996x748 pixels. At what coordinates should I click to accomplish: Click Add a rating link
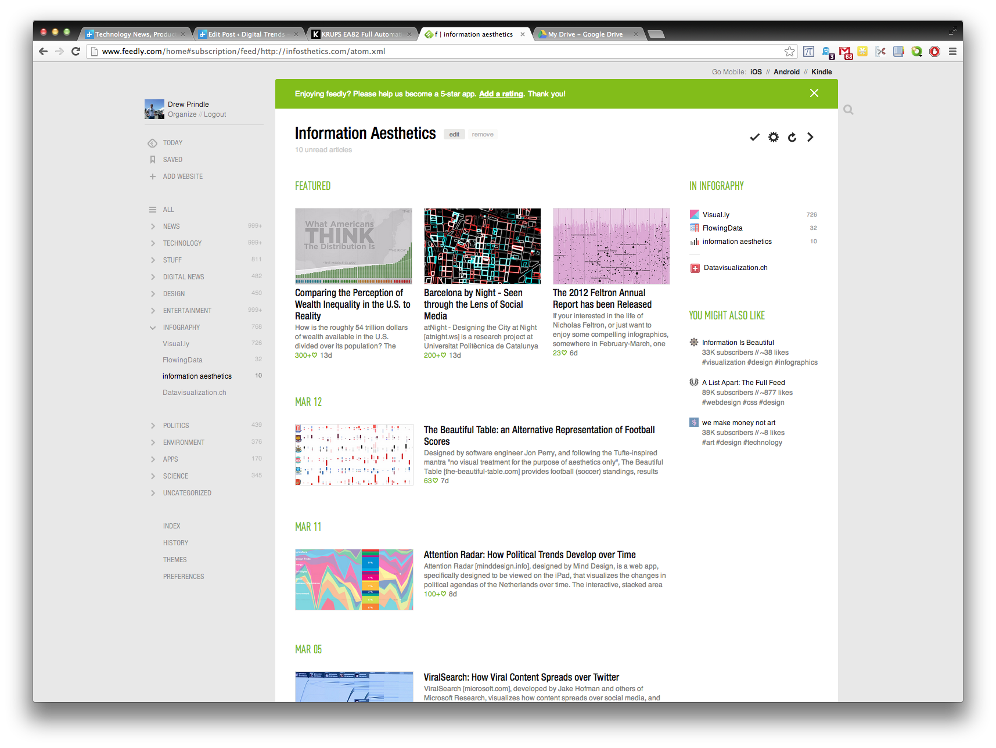pos(501,93)
